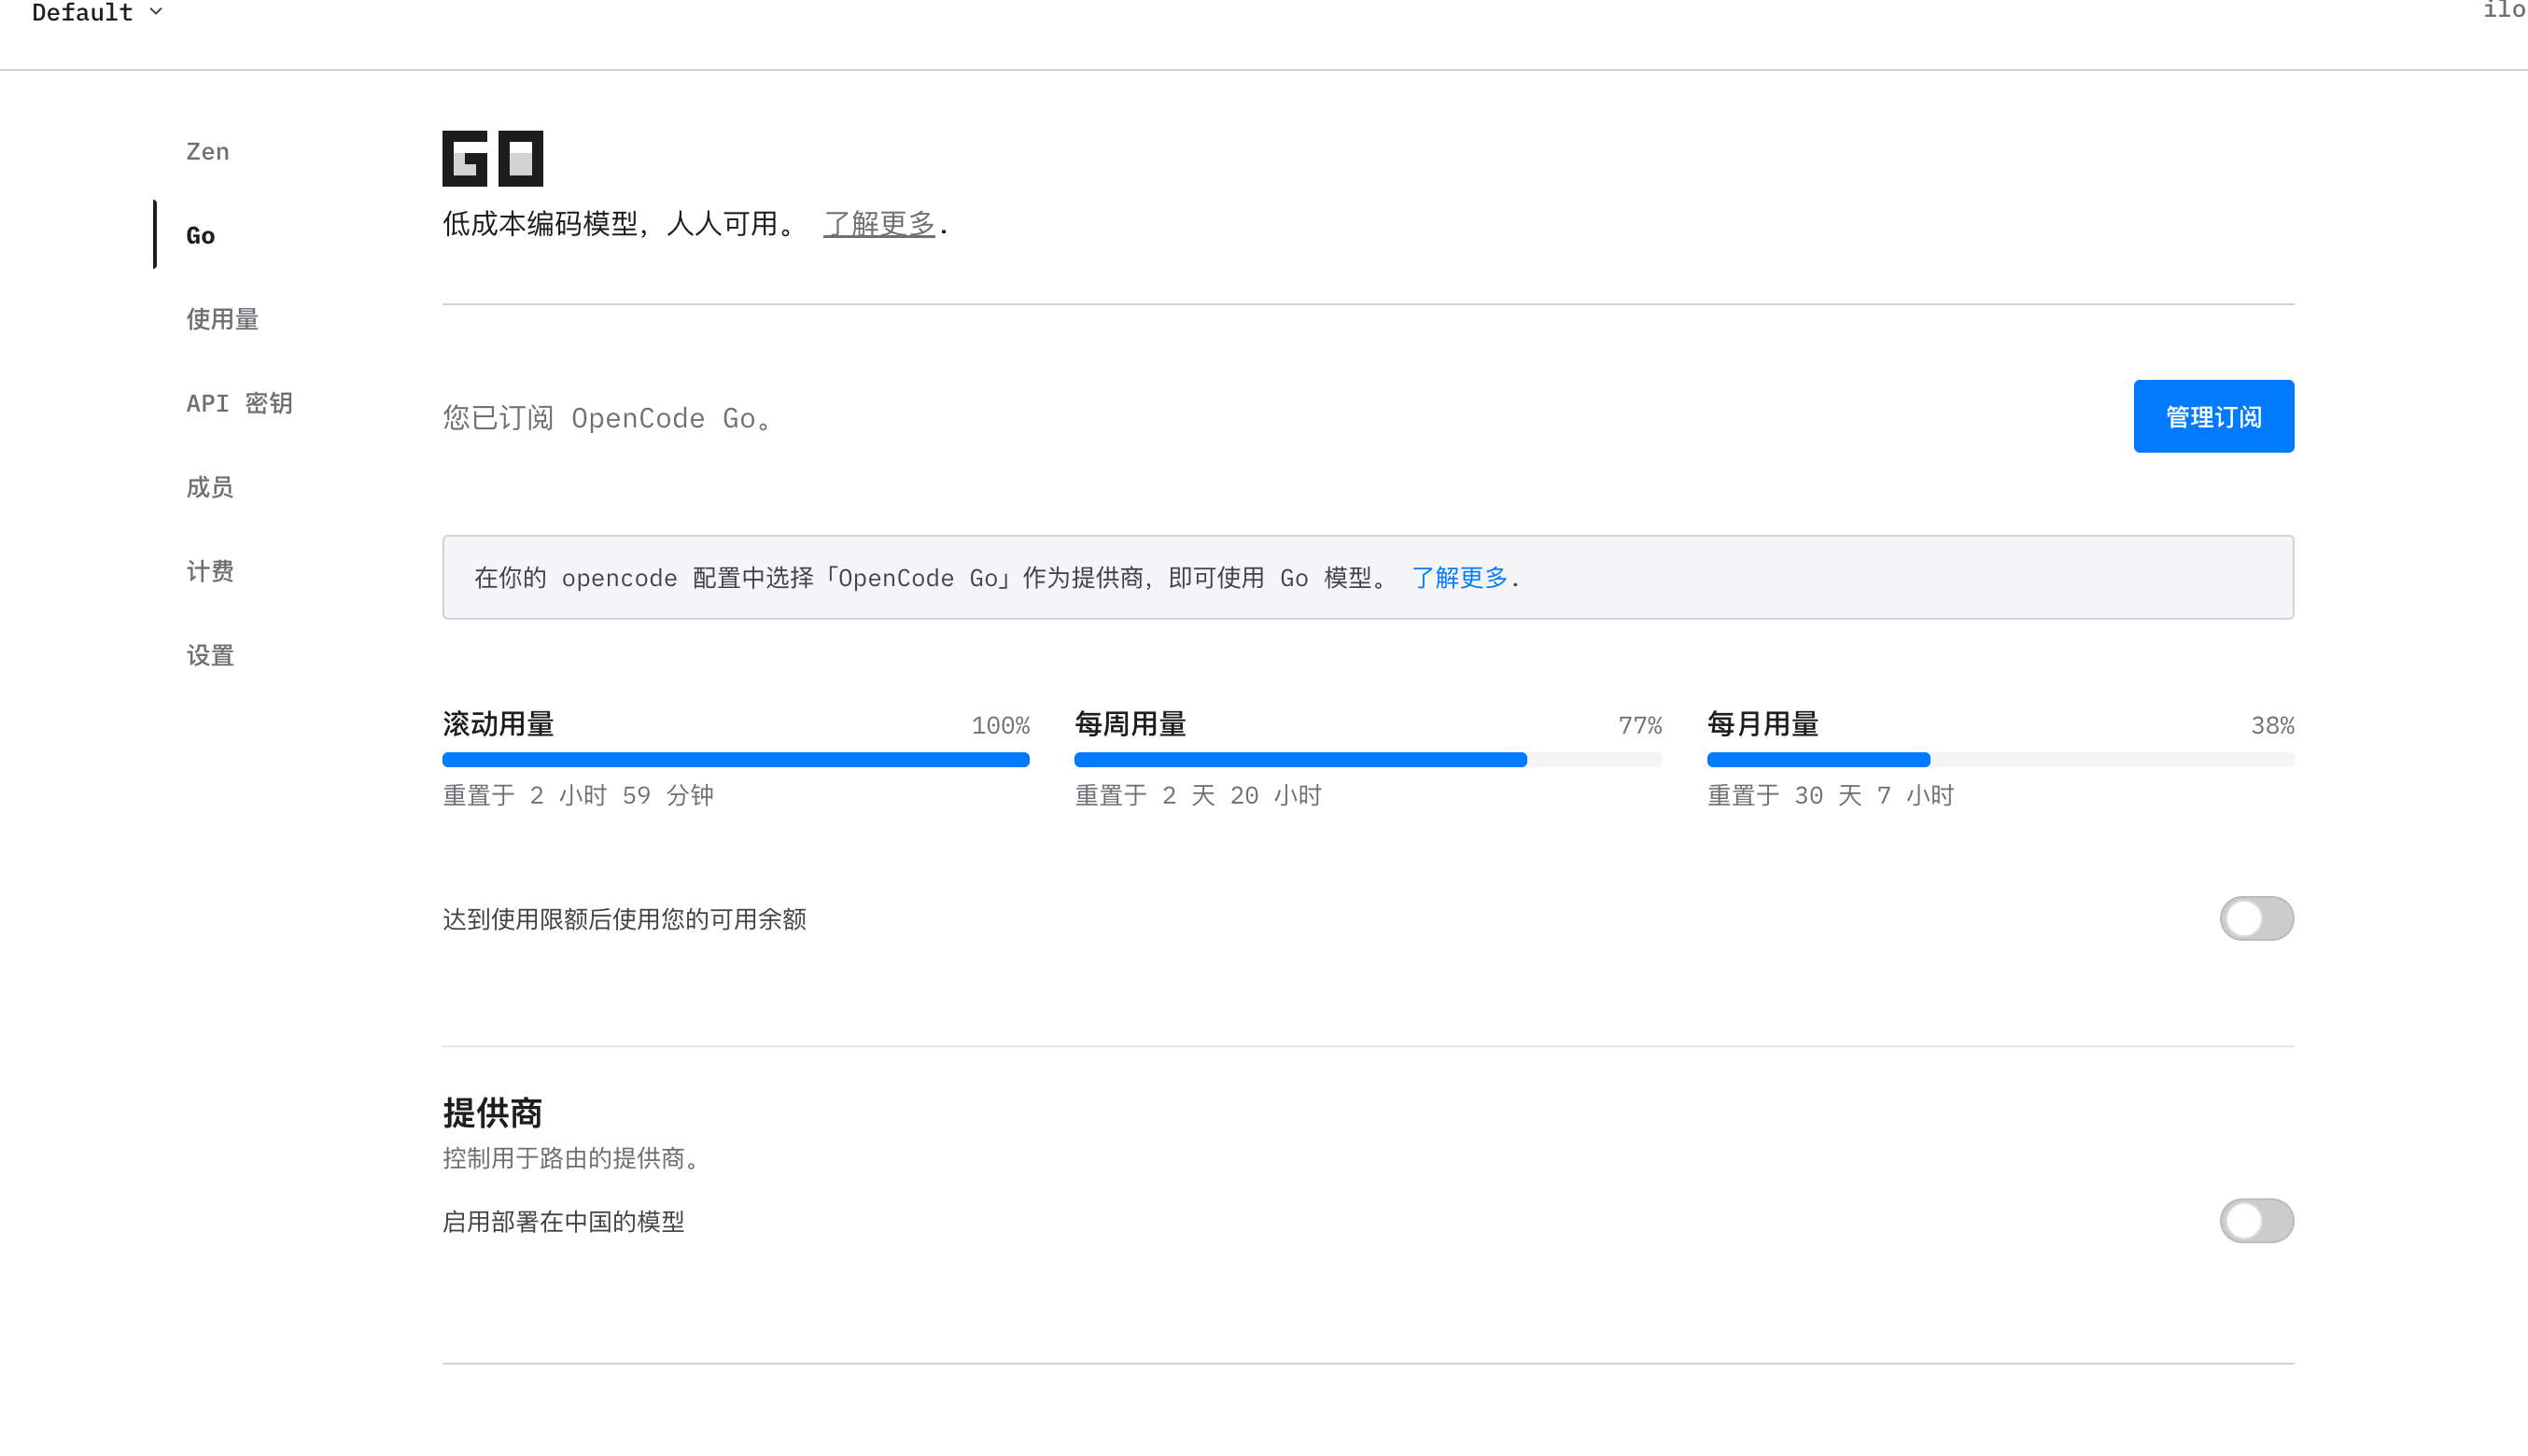Open API 密钥 keys page

point(239,403)
